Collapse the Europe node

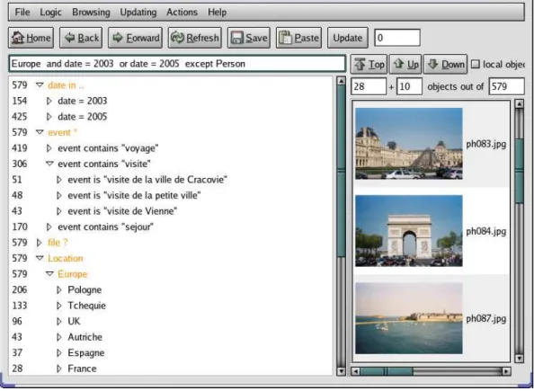(x=49, y=274)
